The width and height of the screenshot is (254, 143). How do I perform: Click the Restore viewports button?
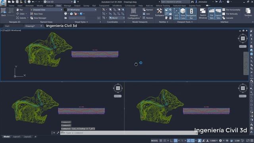(148, 18)
